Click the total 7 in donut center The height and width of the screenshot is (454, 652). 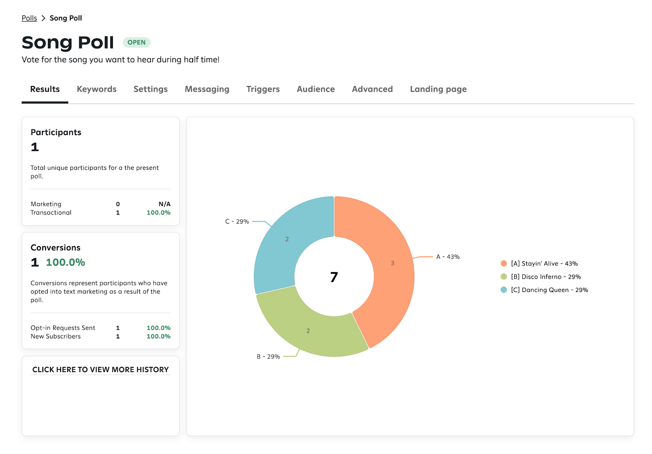click(334, 277)
